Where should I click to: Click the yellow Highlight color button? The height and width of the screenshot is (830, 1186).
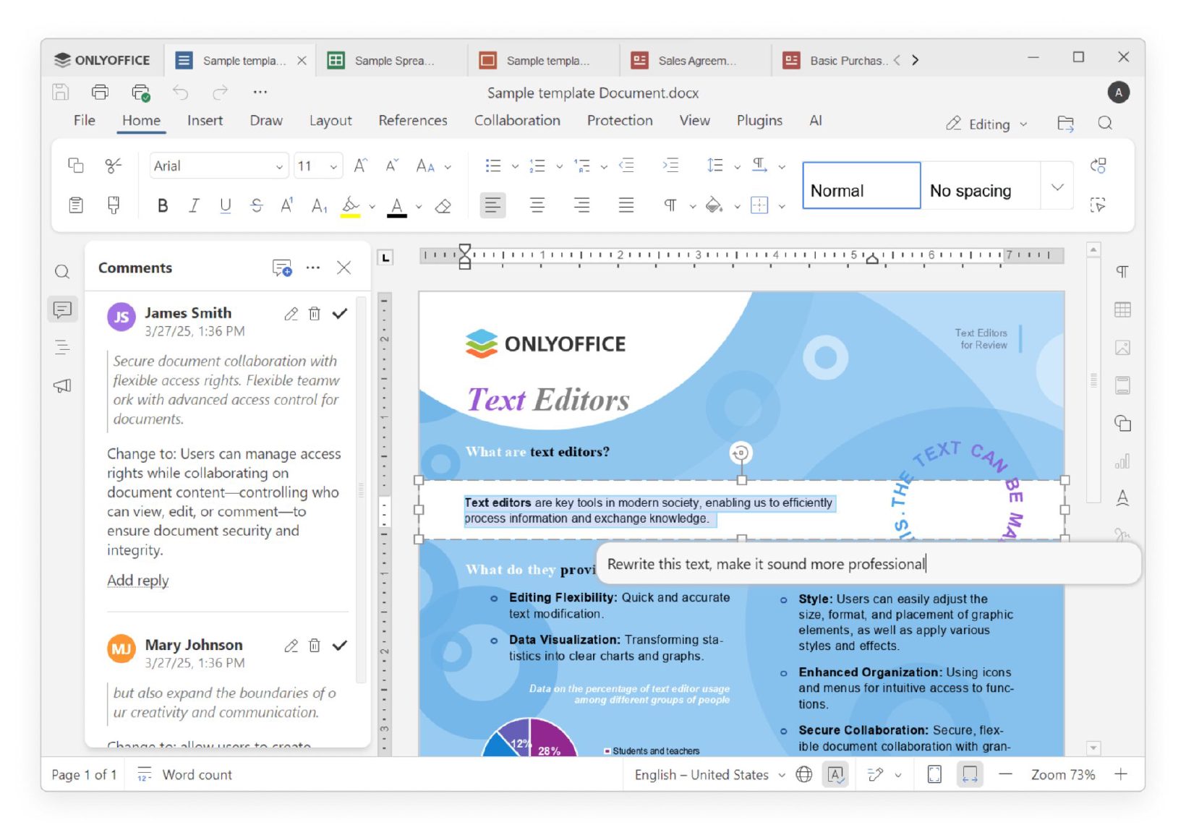coord(351,207)
